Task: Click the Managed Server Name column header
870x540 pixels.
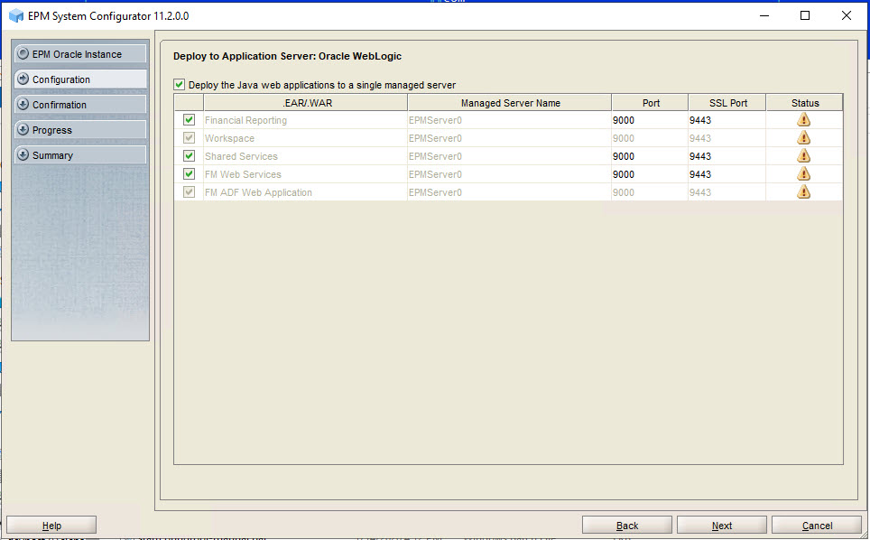Action: tap(510, 103)
